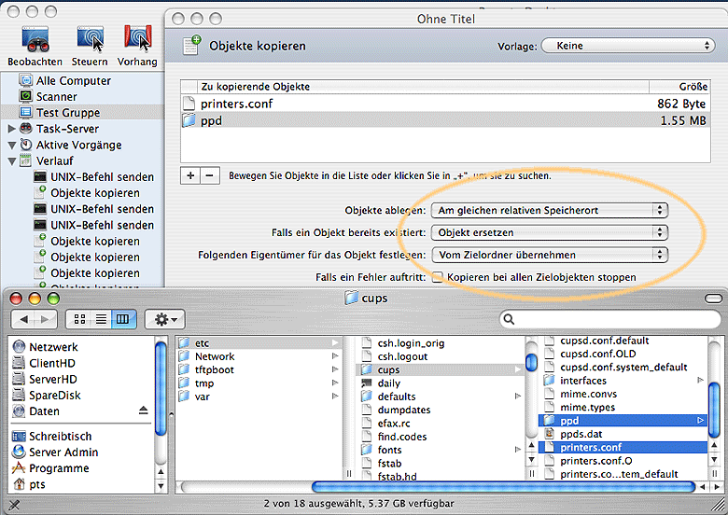Select Scanner in the sidebar
Viewport: 728px width, 515px height.
pyautogui.click(x=56, y=96)
